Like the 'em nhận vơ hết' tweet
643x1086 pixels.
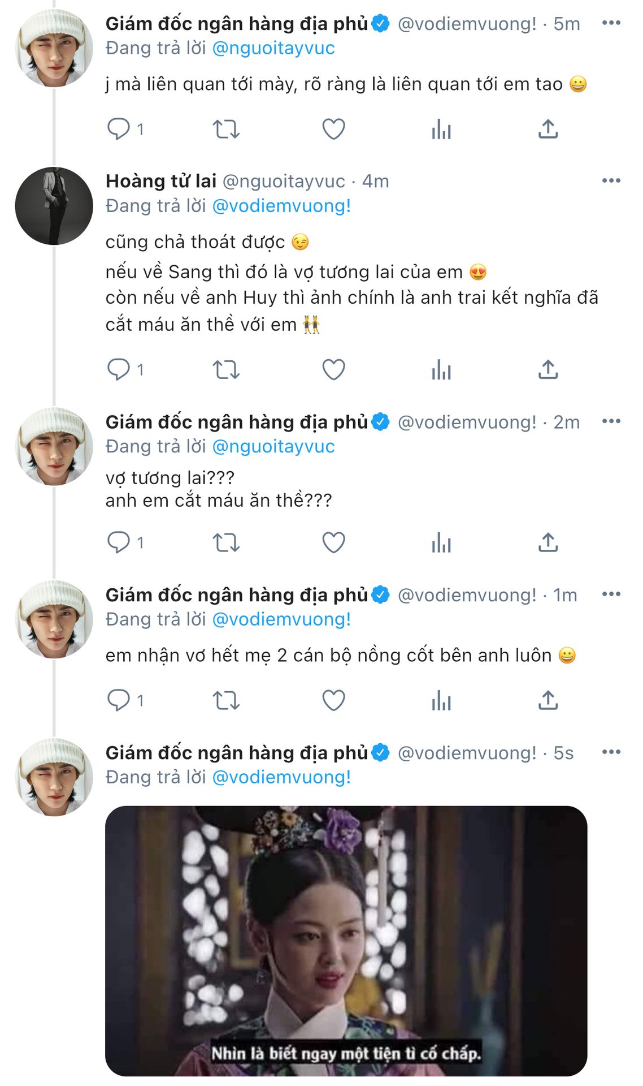[x=333, y=701]
